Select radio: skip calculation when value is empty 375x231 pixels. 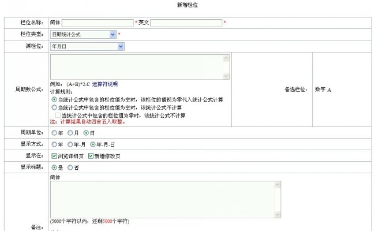coord(54,107)
